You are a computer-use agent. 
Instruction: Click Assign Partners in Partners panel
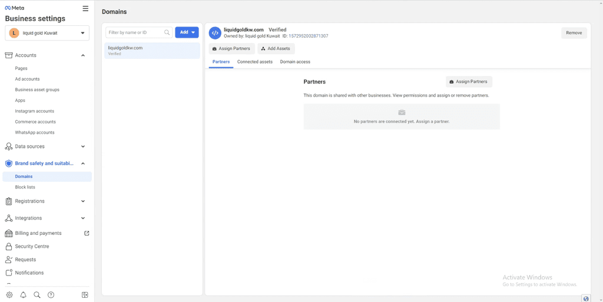pyautogui.click(x=469, y=82)
